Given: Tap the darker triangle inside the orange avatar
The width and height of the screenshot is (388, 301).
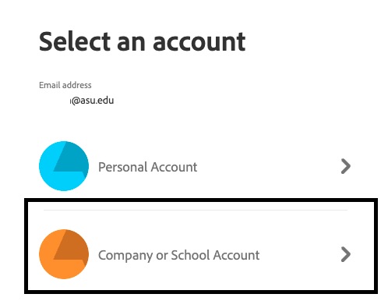Looking at the screenshot, I should 71,247.
